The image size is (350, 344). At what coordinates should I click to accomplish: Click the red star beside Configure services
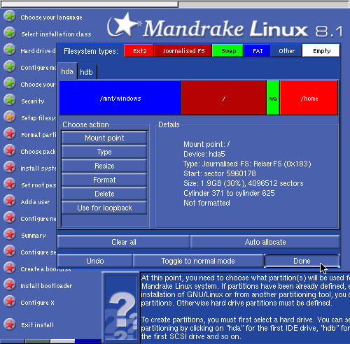click(10, 251)
